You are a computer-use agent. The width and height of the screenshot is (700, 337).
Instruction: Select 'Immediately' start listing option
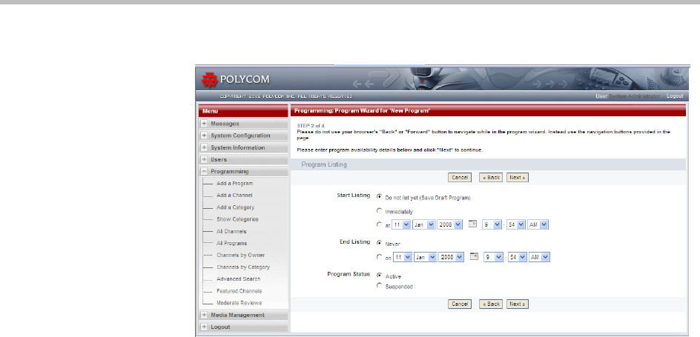click(380, 211)
